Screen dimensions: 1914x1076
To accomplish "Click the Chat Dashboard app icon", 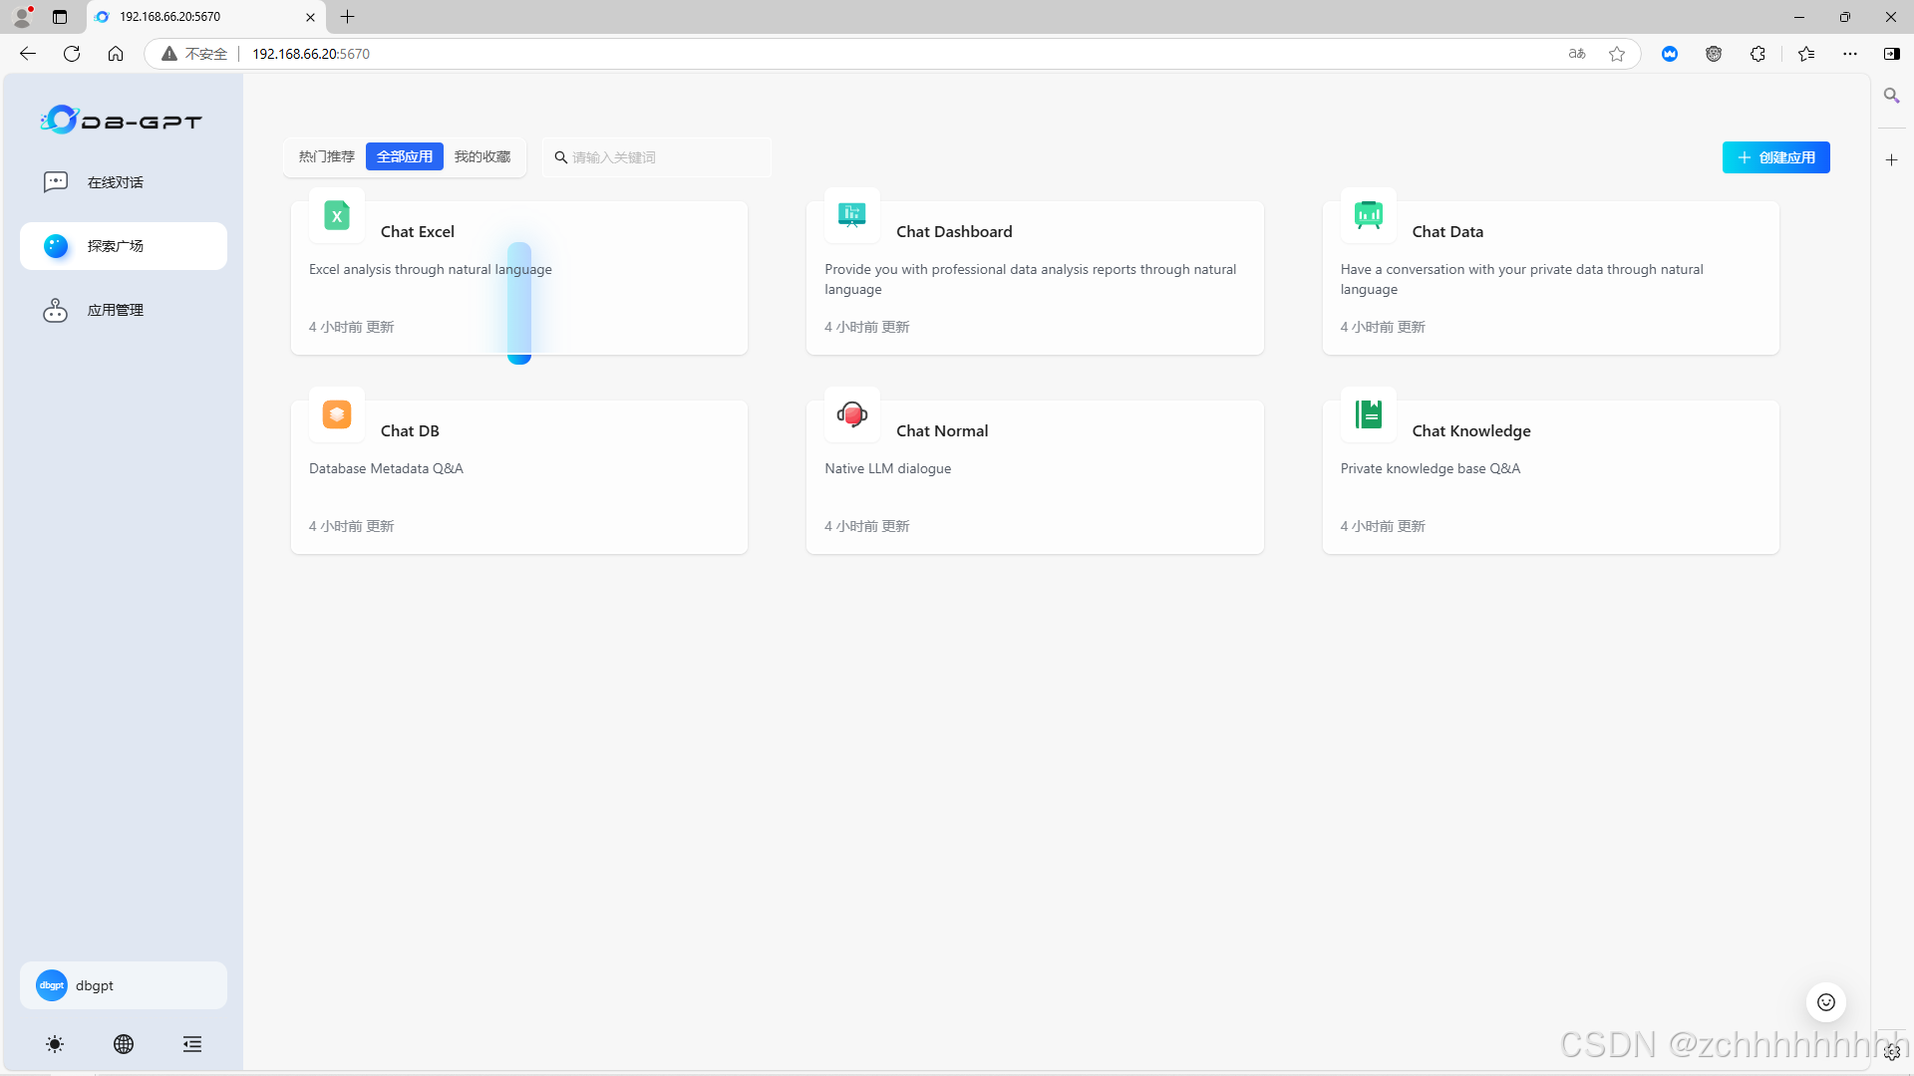I will coord(852,215).
